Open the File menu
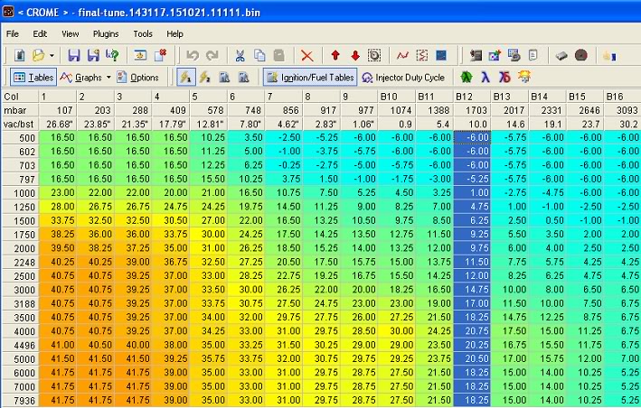This screenshot has height=408, width=641. point(13,34)
